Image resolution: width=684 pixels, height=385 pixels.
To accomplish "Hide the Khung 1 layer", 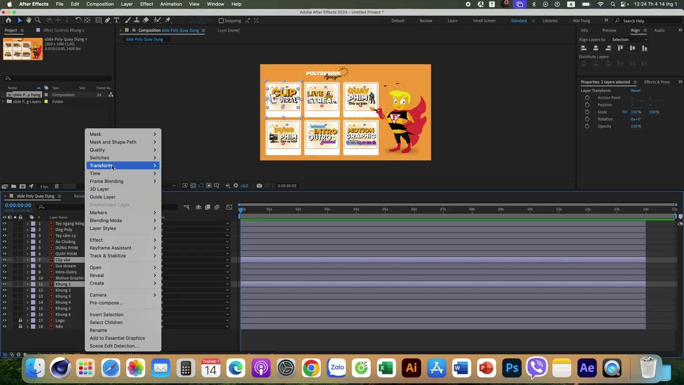I will [x=4, y=284].
